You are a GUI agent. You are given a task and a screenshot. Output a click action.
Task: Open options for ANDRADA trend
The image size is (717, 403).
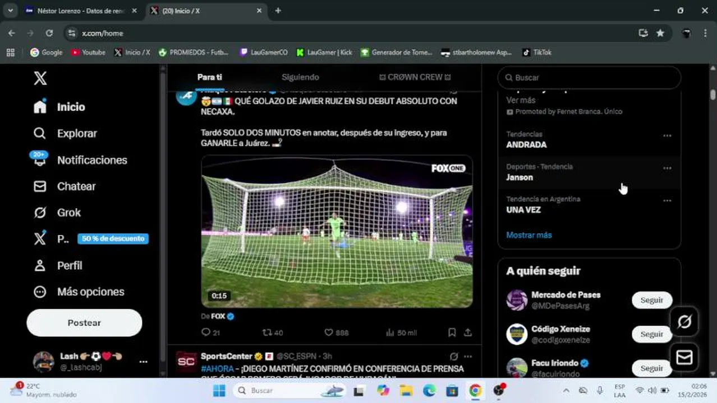(667, 135)
